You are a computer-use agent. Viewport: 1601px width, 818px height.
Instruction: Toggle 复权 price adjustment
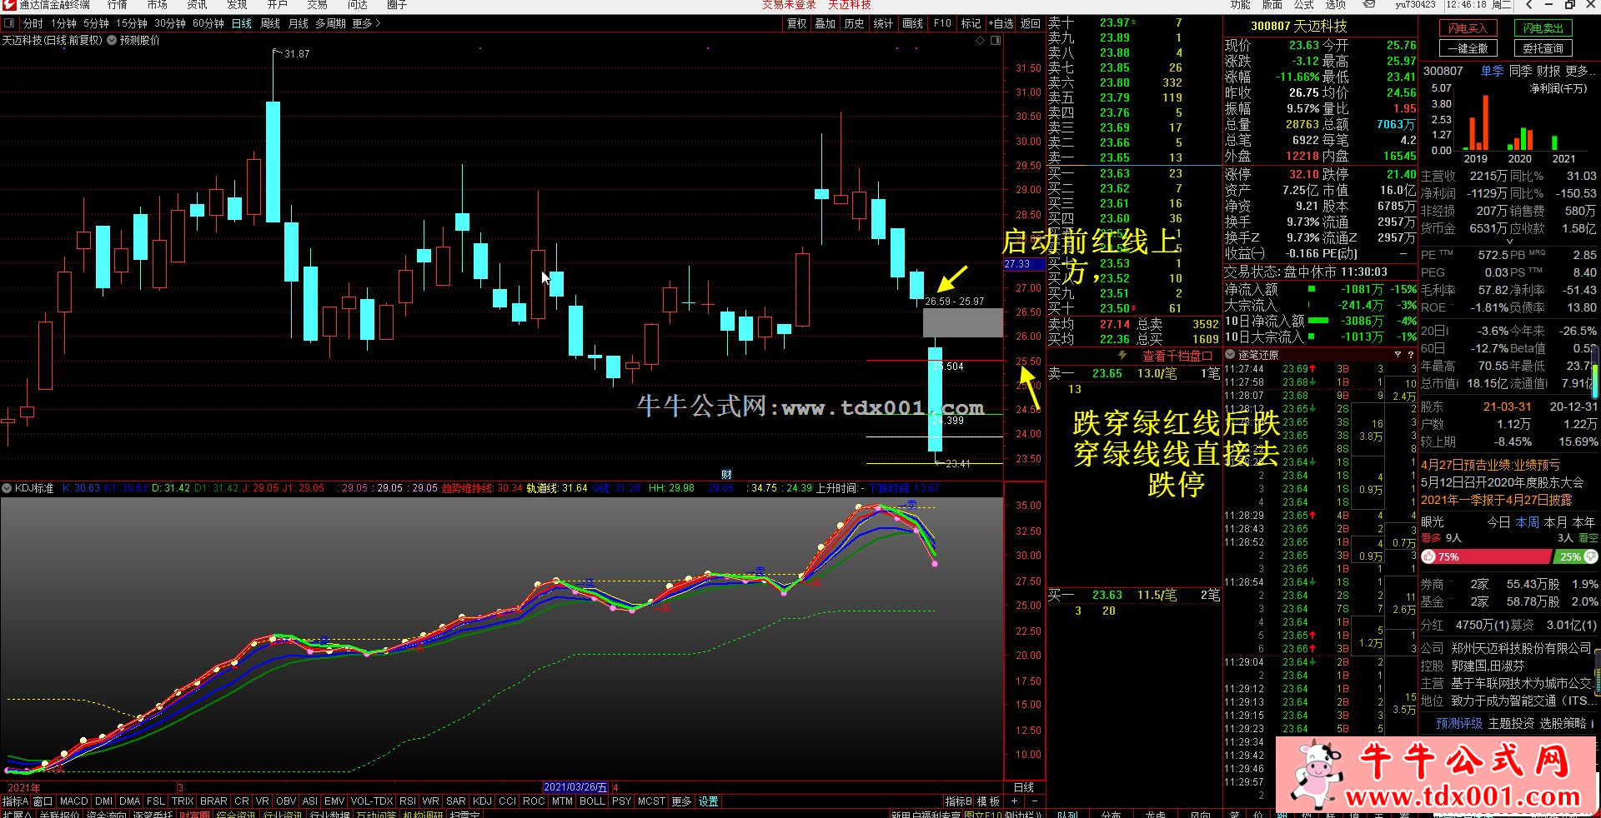tap(797, 23)
